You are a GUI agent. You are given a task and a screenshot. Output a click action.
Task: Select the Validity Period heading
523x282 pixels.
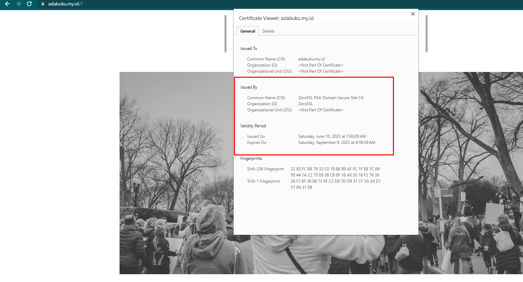pos(253,126)
